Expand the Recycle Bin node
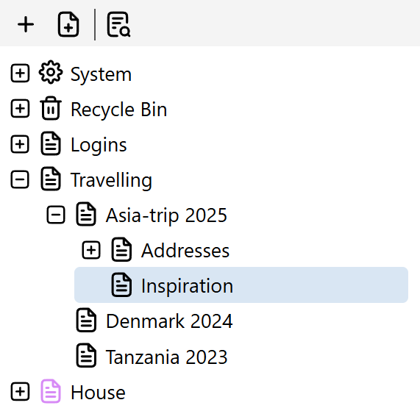Viewport: 420px width, 411px height. (20, 108)
